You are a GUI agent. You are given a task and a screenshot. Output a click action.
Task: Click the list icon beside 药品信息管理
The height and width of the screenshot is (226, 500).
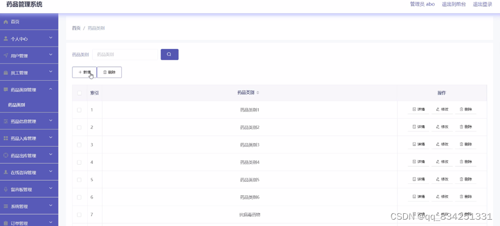[5, 121]
